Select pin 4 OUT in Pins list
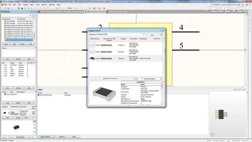This screenshot has height=142, width=252. (18, 71)
